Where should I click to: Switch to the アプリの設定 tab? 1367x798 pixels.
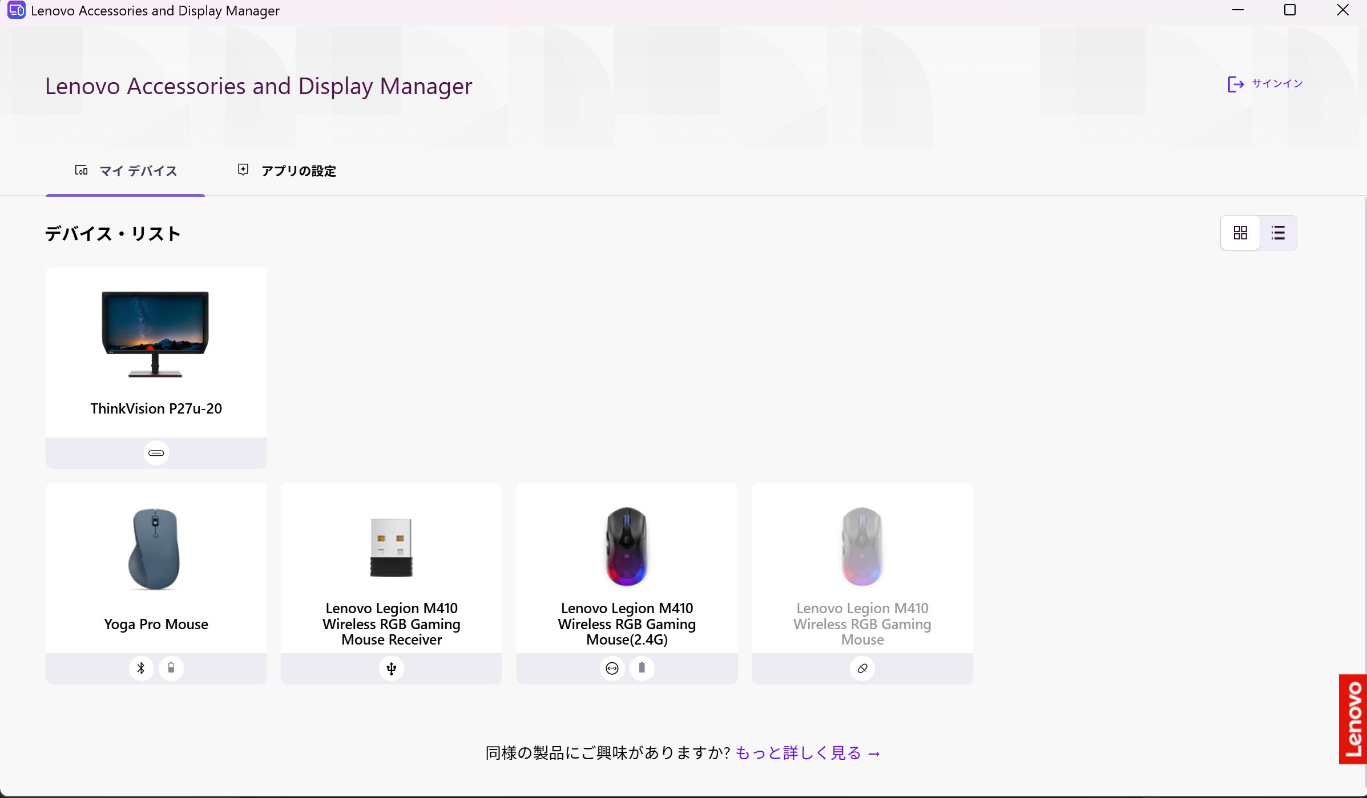(x=298, y=171)
